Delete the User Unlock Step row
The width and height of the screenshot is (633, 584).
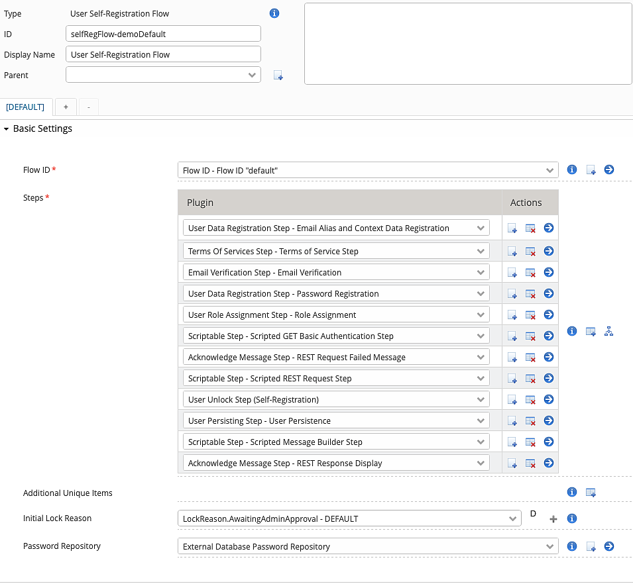(x=530, y=400)
